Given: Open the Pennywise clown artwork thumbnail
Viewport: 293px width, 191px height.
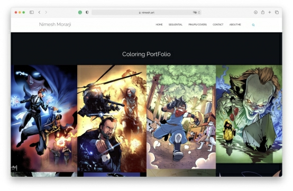Looking at the screenshot, I should pos(249,114).
